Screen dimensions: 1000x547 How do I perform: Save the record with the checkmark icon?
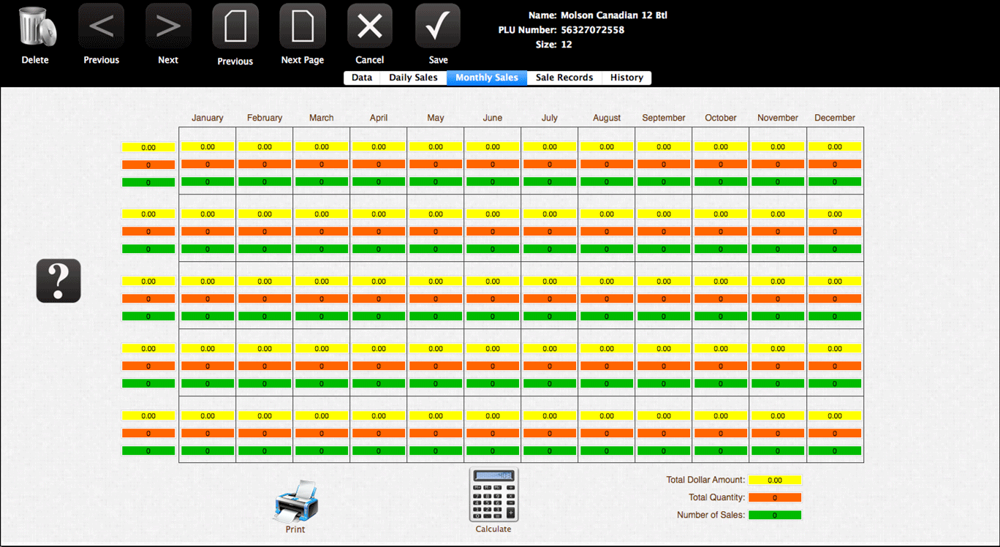point(438,27)
